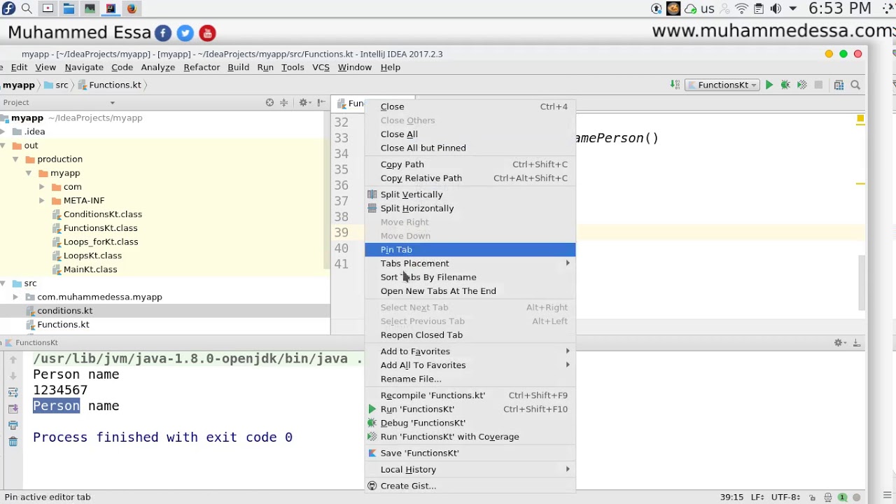Screen dimensions: 896x504
Task: Open Files manager in top panel
Action: [x=69, y=8]
